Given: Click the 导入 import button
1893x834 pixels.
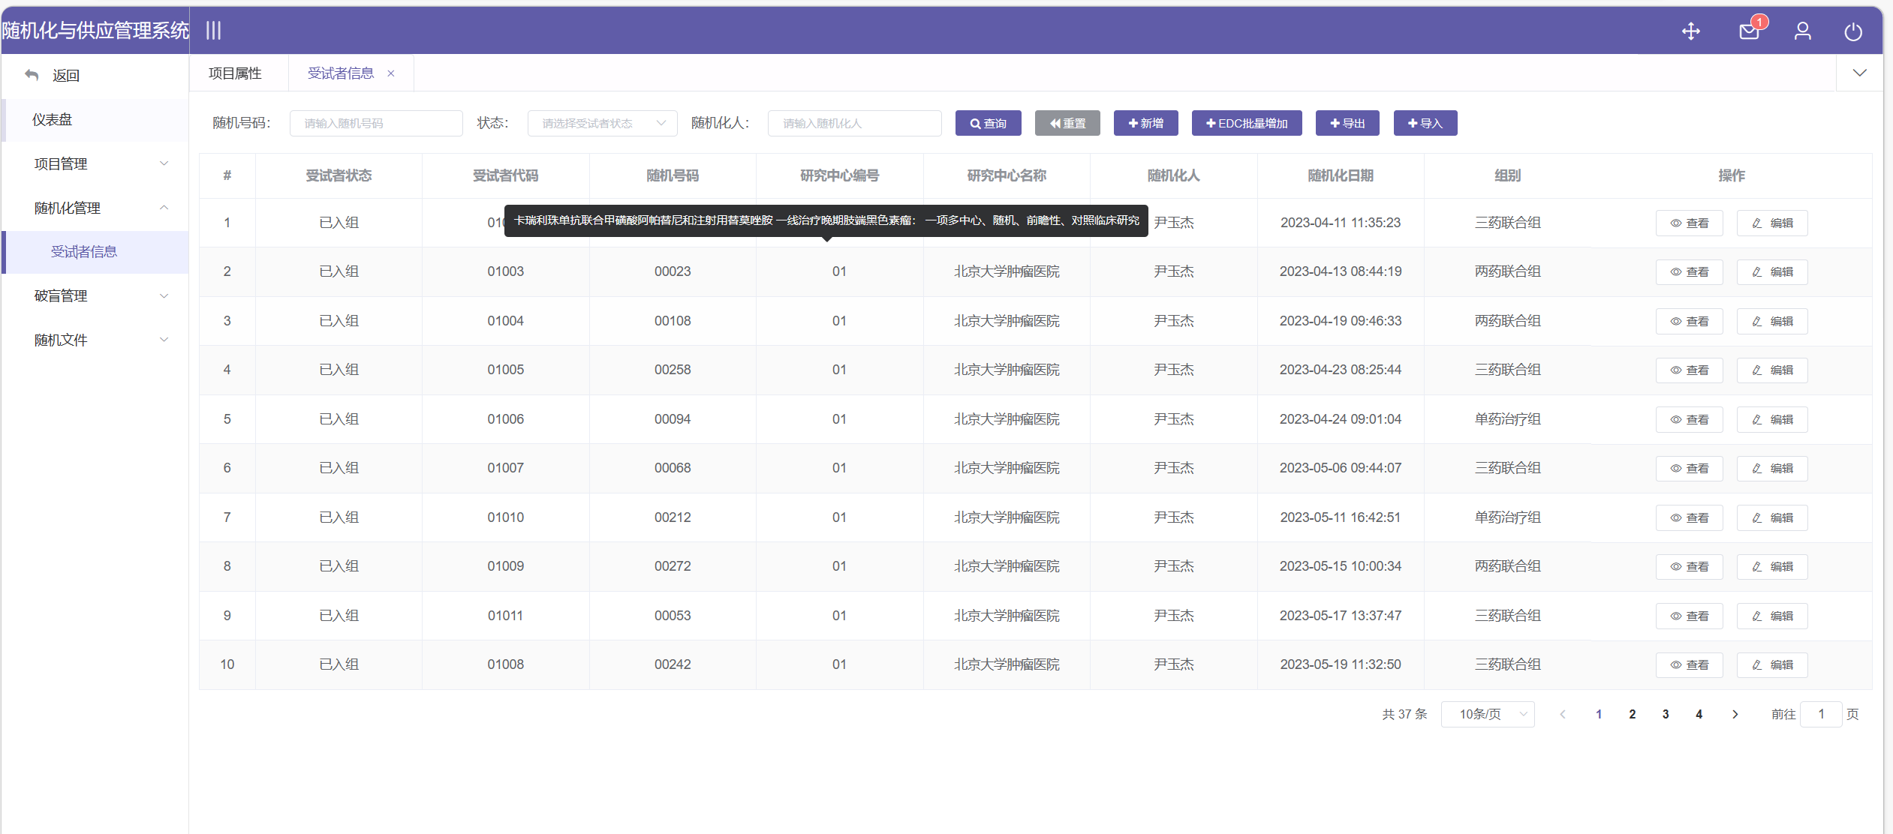Looking at the screenshot, I should click(x=1425, y=123).
